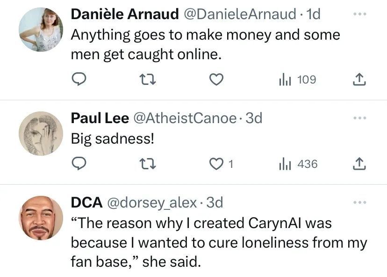The image size is (387, 277).
Task: Open Paul Lee's avatar
Action: click(x=41, y=133)
